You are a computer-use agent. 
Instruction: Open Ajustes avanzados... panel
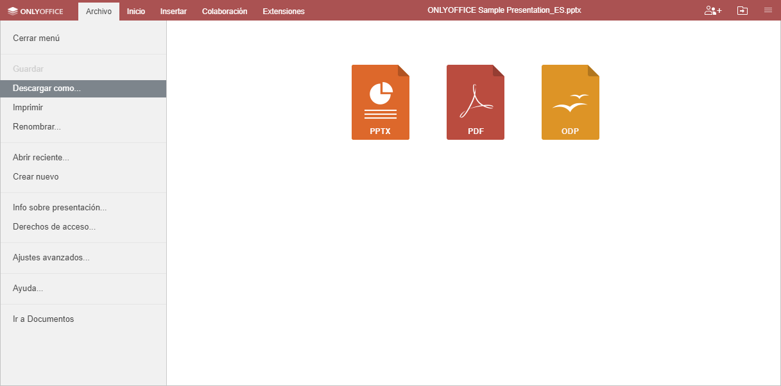[x=51, y=258]
